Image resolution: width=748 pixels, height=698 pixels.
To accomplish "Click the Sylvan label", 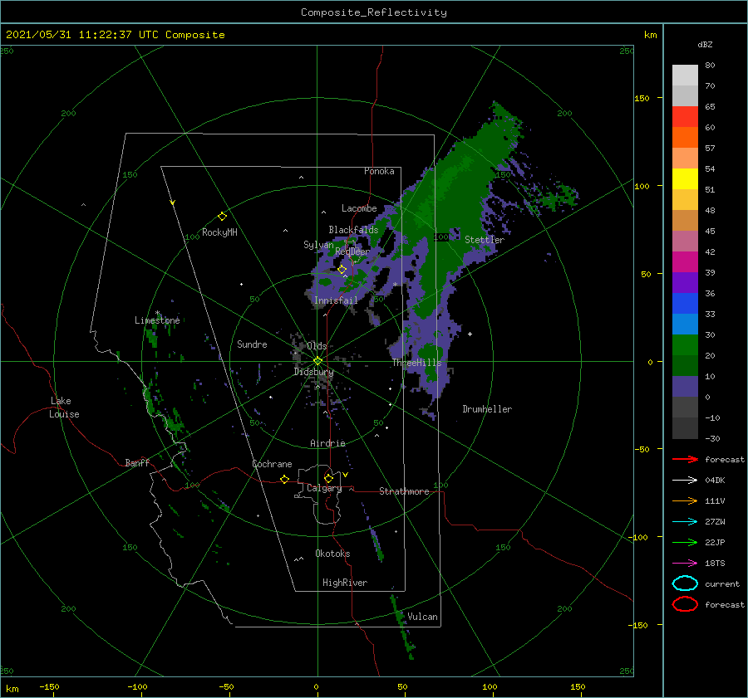I will coord(318,244).
